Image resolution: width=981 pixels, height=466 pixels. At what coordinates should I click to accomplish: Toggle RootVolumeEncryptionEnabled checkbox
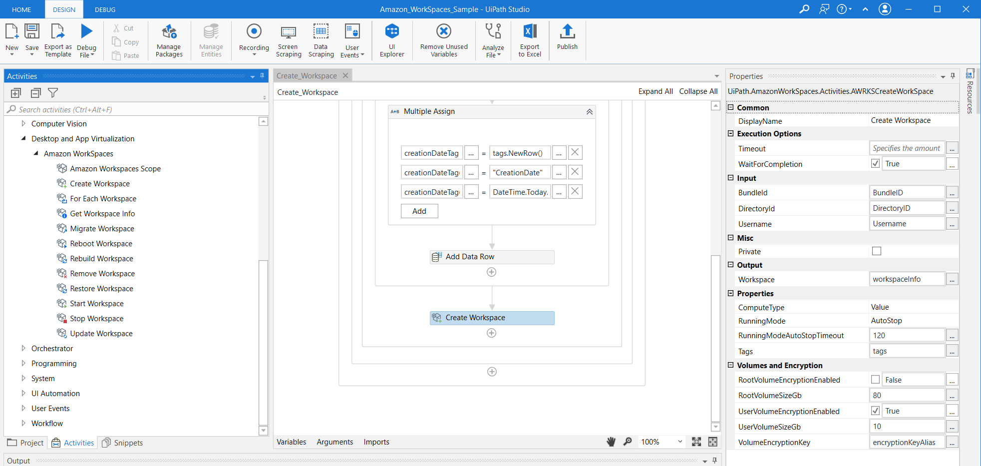click(876, 380)
